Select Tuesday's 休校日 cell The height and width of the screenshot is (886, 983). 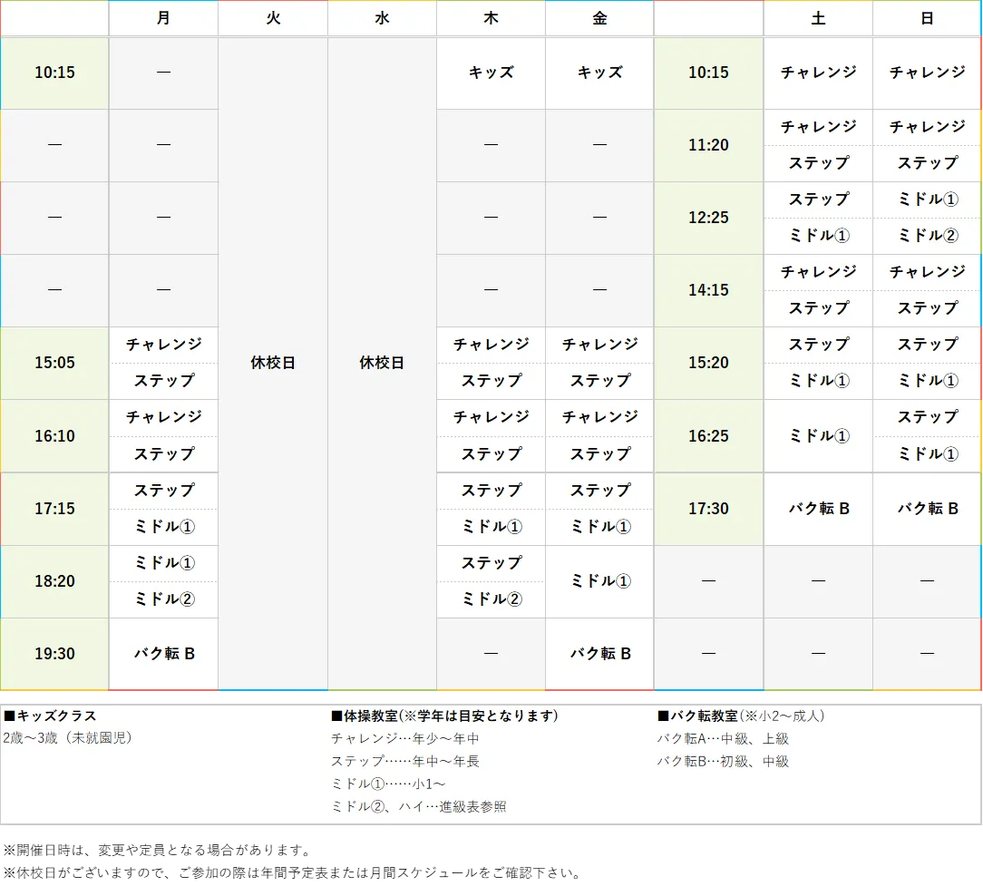(x=272, y=363)
